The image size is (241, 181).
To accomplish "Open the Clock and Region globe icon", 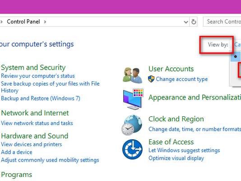I will (x=132, y=125).
